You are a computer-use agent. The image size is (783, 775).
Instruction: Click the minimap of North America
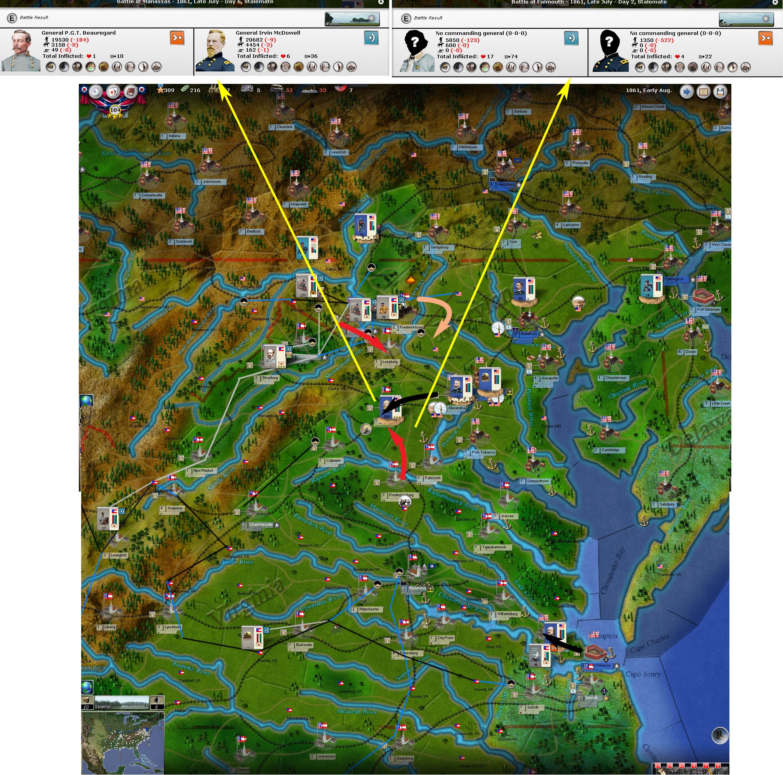click(x=122, y=743)
